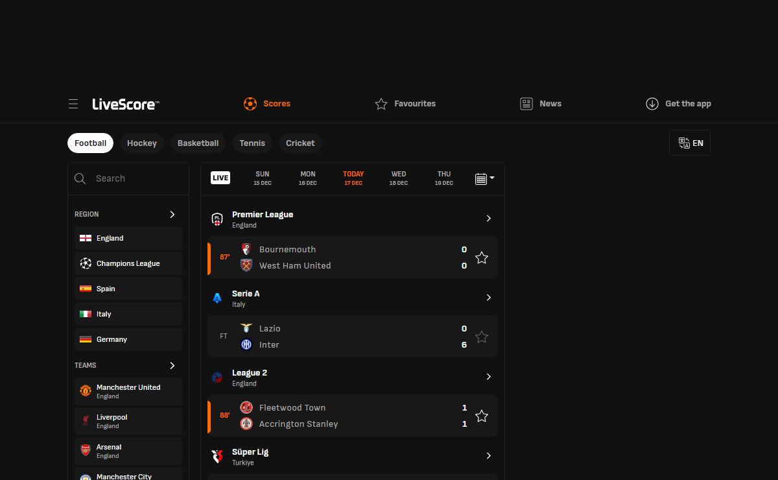Image resolution: width=778 pixels, height=480 pixels.
Task: Select Spain region
Action: 128,289
